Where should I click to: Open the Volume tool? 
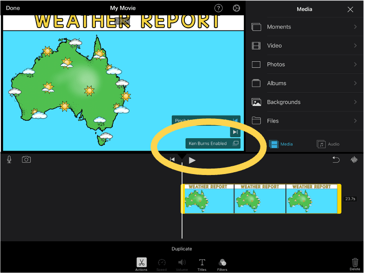point(182,265)
